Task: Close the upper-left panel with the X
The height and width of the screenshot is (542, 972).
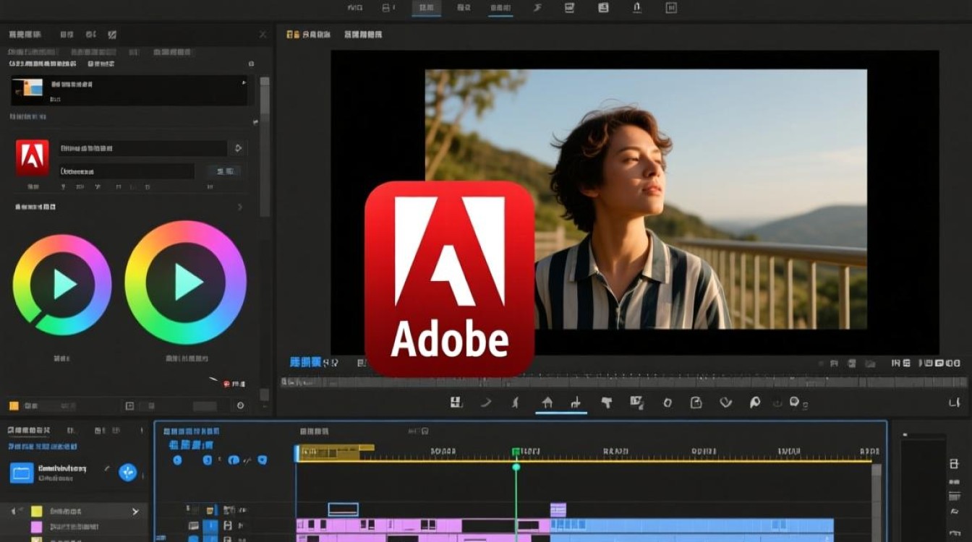Action: click(263, 34)
